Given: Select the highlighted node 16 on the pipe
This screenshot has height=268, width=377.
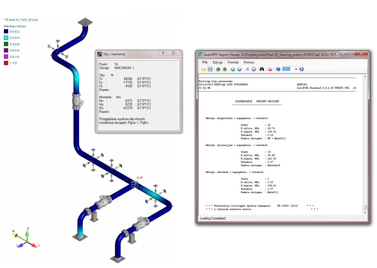Looking at the screenshot, I should pyautogui.click(x=135, y=184).
